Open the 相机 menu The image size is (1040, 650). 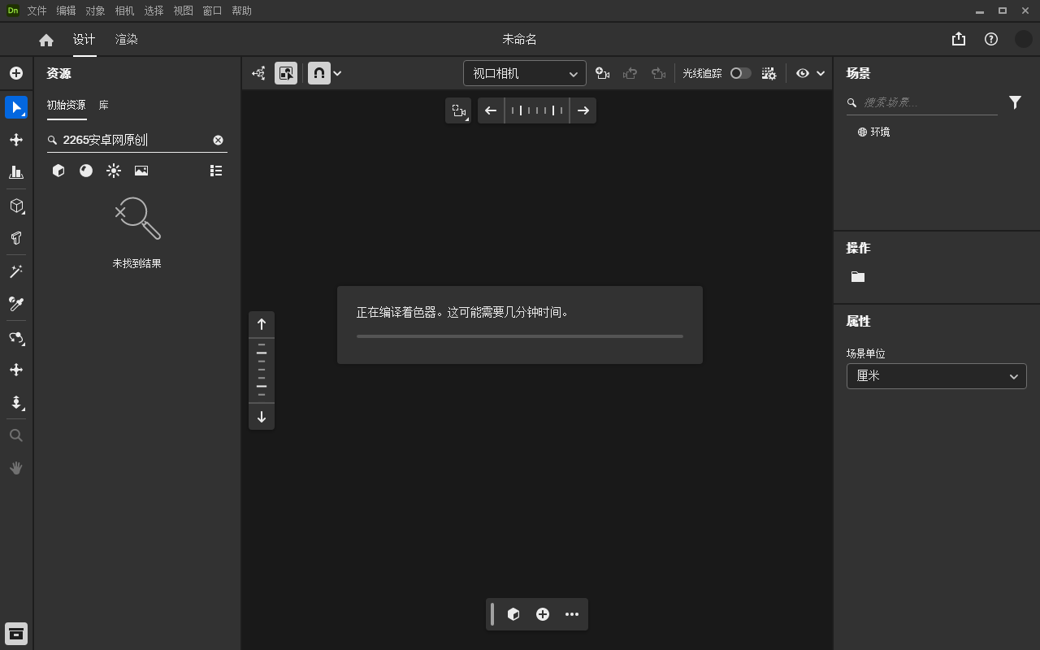tap(124, 11)
